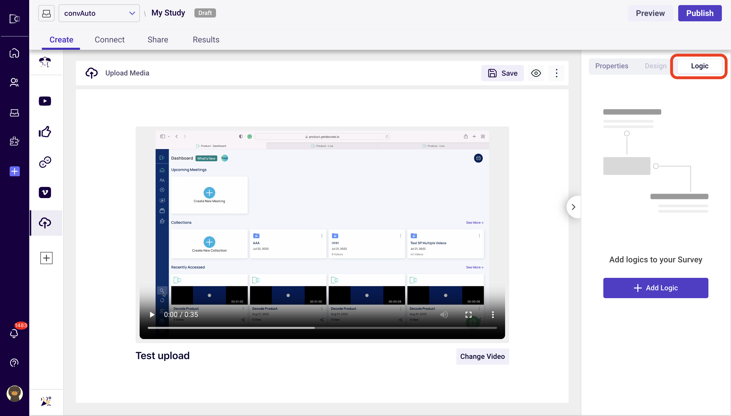
Task: Click the My Study title
Action: tap(168, 13)
